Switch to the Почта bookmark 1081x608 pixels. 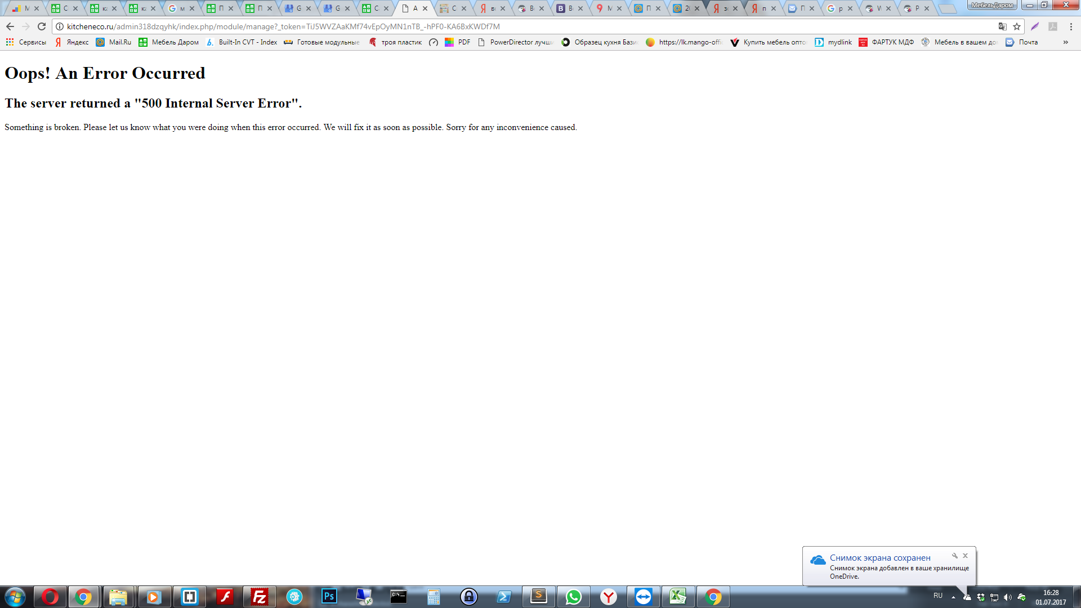pyautogui.click(x=1022, y=42)
